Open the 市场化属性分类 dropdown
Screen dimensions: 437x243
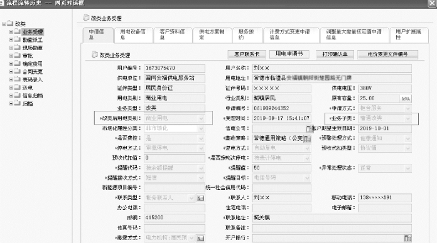[201, 128]
